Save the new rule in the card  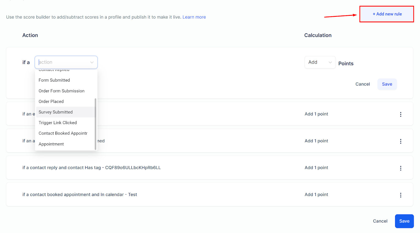pos(387,84)
